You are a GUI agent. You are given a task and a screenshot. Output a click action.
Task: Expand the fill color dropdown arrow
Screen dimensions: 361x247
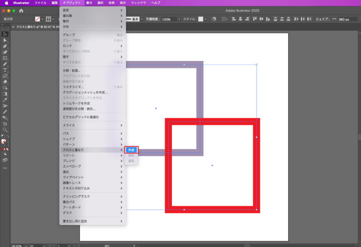coord(42,19)
